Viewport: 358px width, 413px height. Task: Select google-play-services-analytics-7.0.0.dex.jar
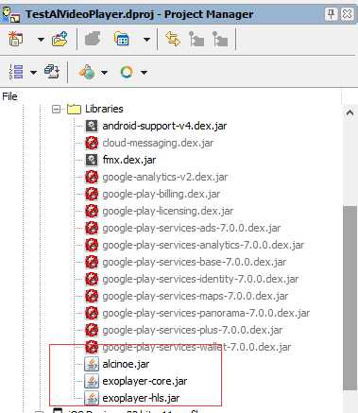click(203, 245)
